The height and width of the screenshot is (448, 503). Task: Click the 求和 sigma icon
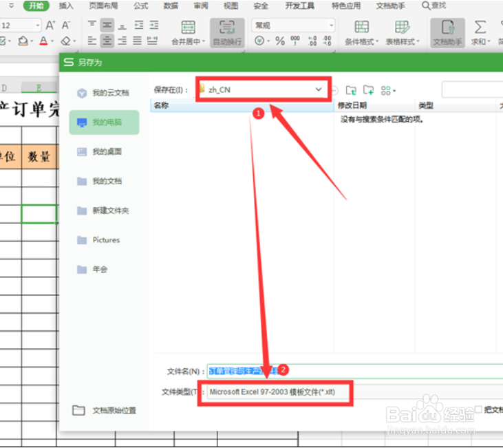pos(480,28)
